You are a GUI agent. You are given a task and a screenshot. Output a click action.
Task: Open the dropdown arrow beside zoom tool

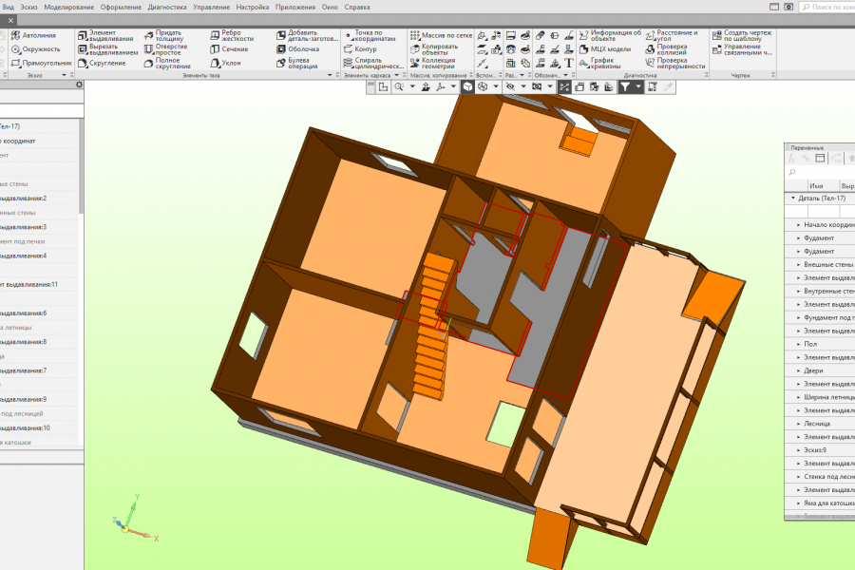(x=412, y=87)
